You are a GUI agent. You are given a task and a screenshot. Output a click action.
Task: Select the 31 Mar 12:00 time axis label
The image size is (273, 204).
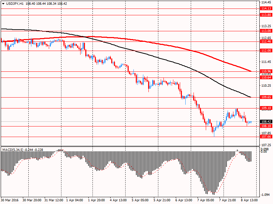point(54,200)
